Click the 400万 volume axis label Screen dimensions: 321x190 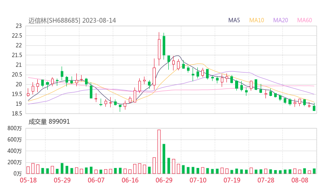click(x=15, y=151)
